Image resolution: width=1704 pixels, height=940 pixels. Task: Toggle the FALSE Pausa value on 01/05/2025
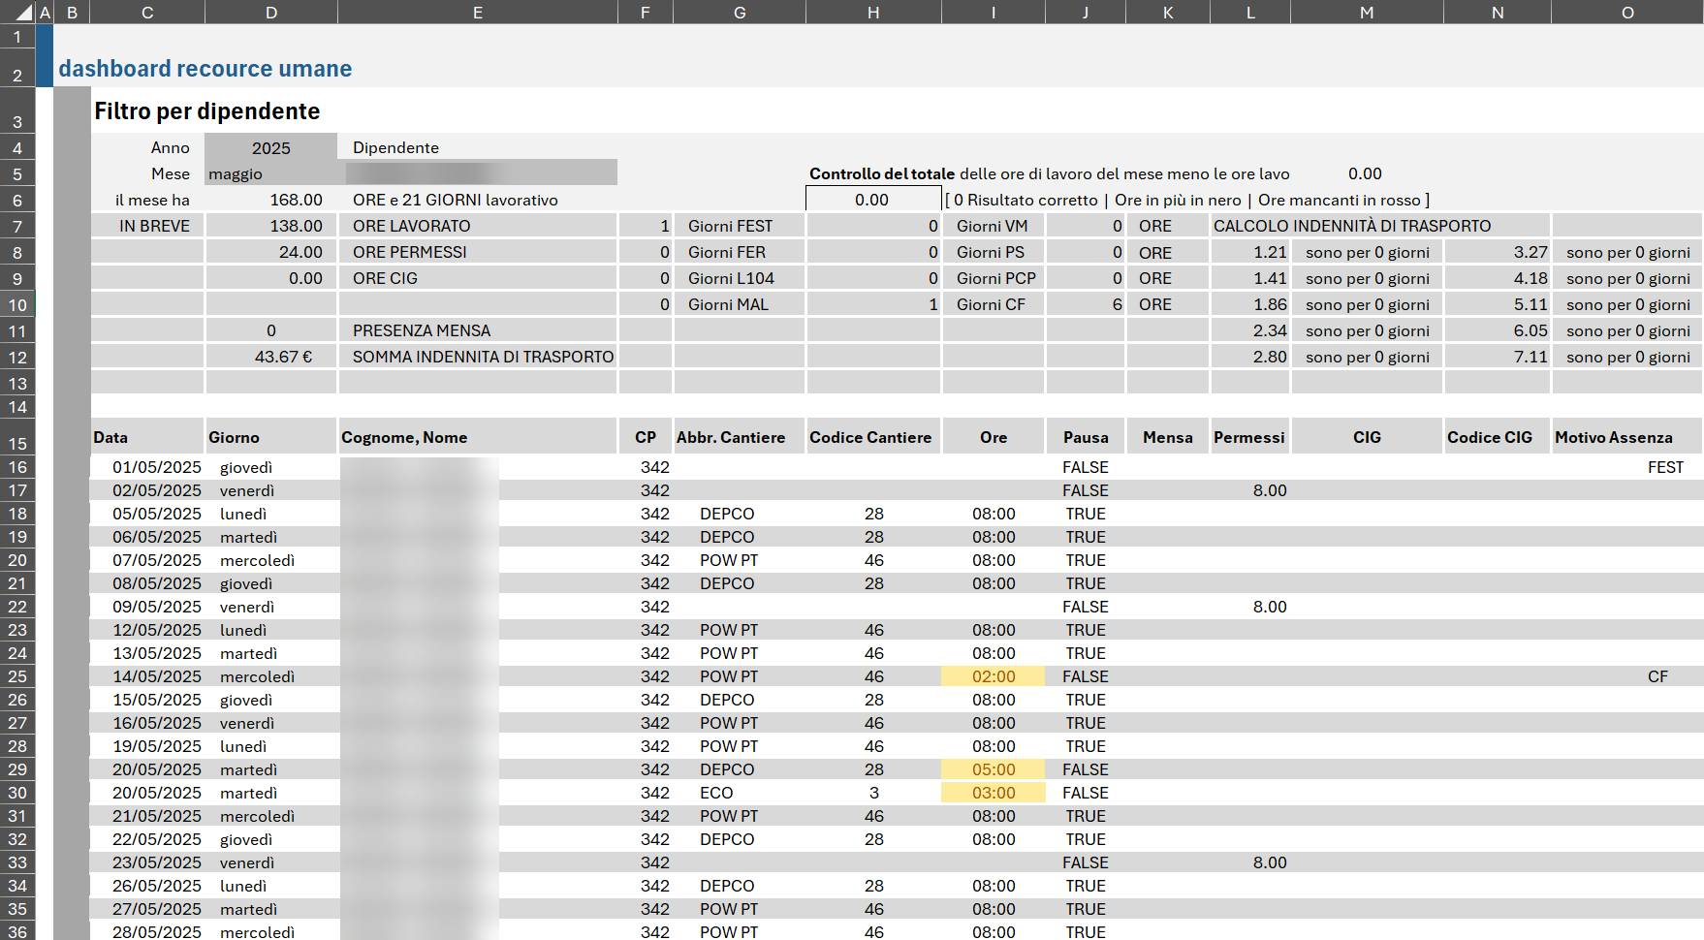(x=1085, y=467)
